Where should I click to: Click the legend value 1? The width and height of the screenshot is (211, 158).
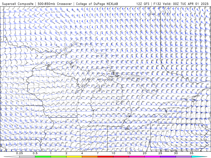pyautogui.click(x=51, y=153)
